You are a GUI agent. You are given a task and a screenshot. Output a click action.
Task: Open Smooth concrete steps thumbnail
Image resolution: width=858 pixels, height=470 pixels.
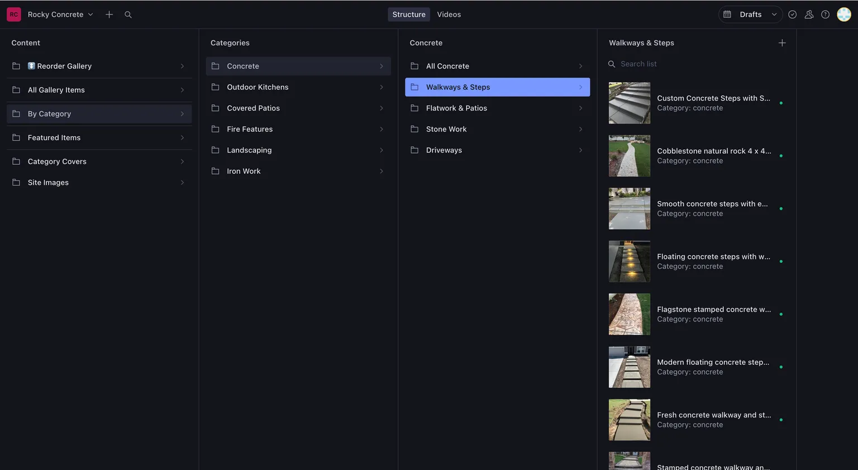[630, 209]
